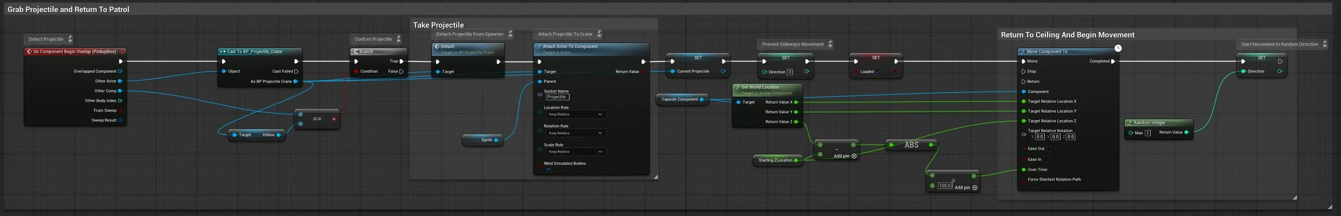Select the Prevent Sideways Movement comment label
Screen dimensions: 1341x216
[x=793, y=44]
